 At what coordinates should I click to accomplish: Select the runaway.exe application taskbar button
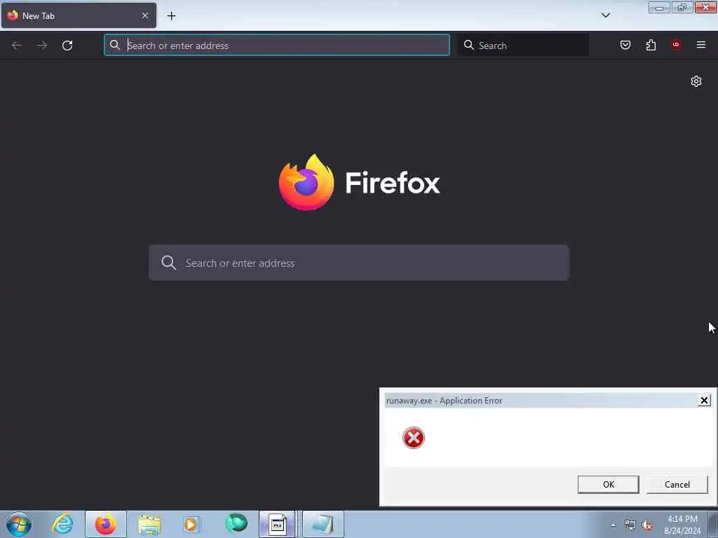(278, 524)
